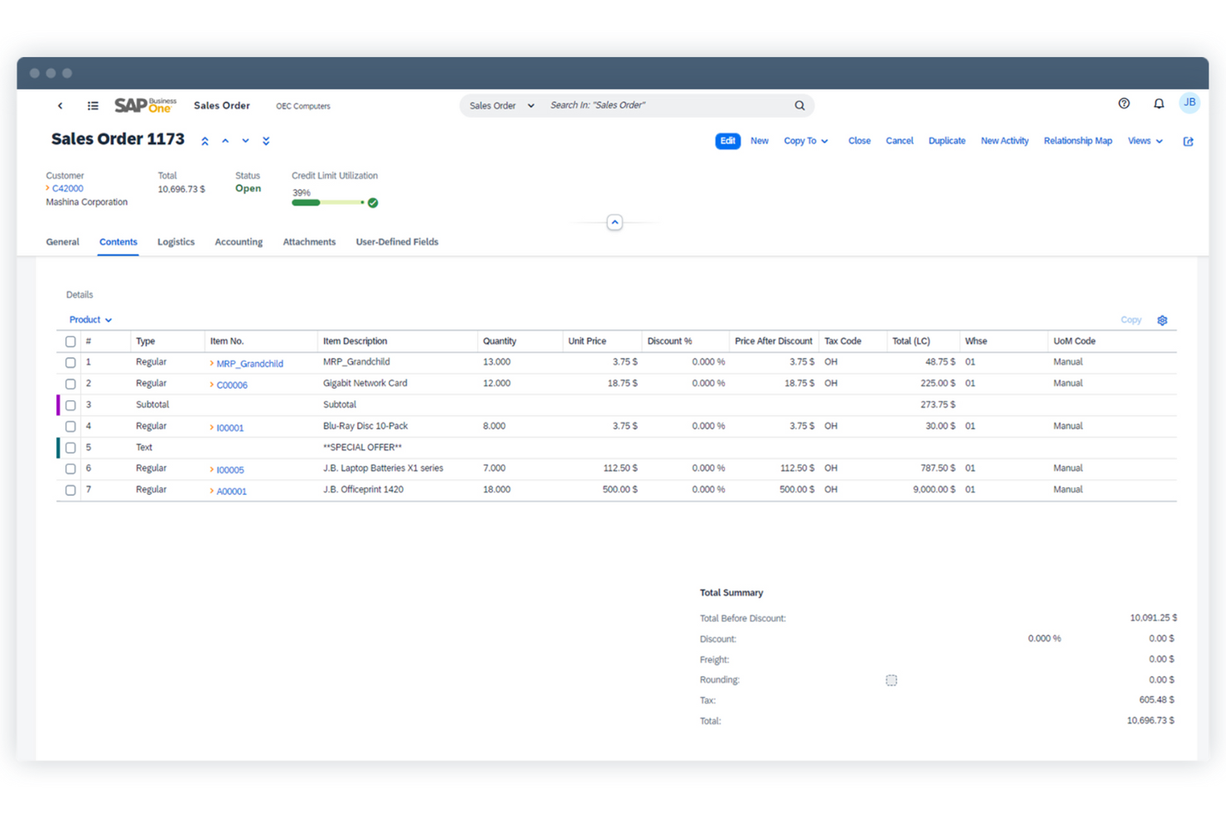1226x818 pixels.
Task: Collapse the header section chevron
Action: tap(615, 222)
